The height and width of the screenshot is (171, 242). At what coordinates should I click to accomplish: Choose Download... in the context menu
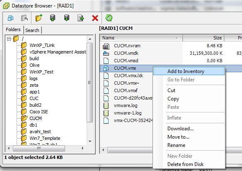(180, 129)
